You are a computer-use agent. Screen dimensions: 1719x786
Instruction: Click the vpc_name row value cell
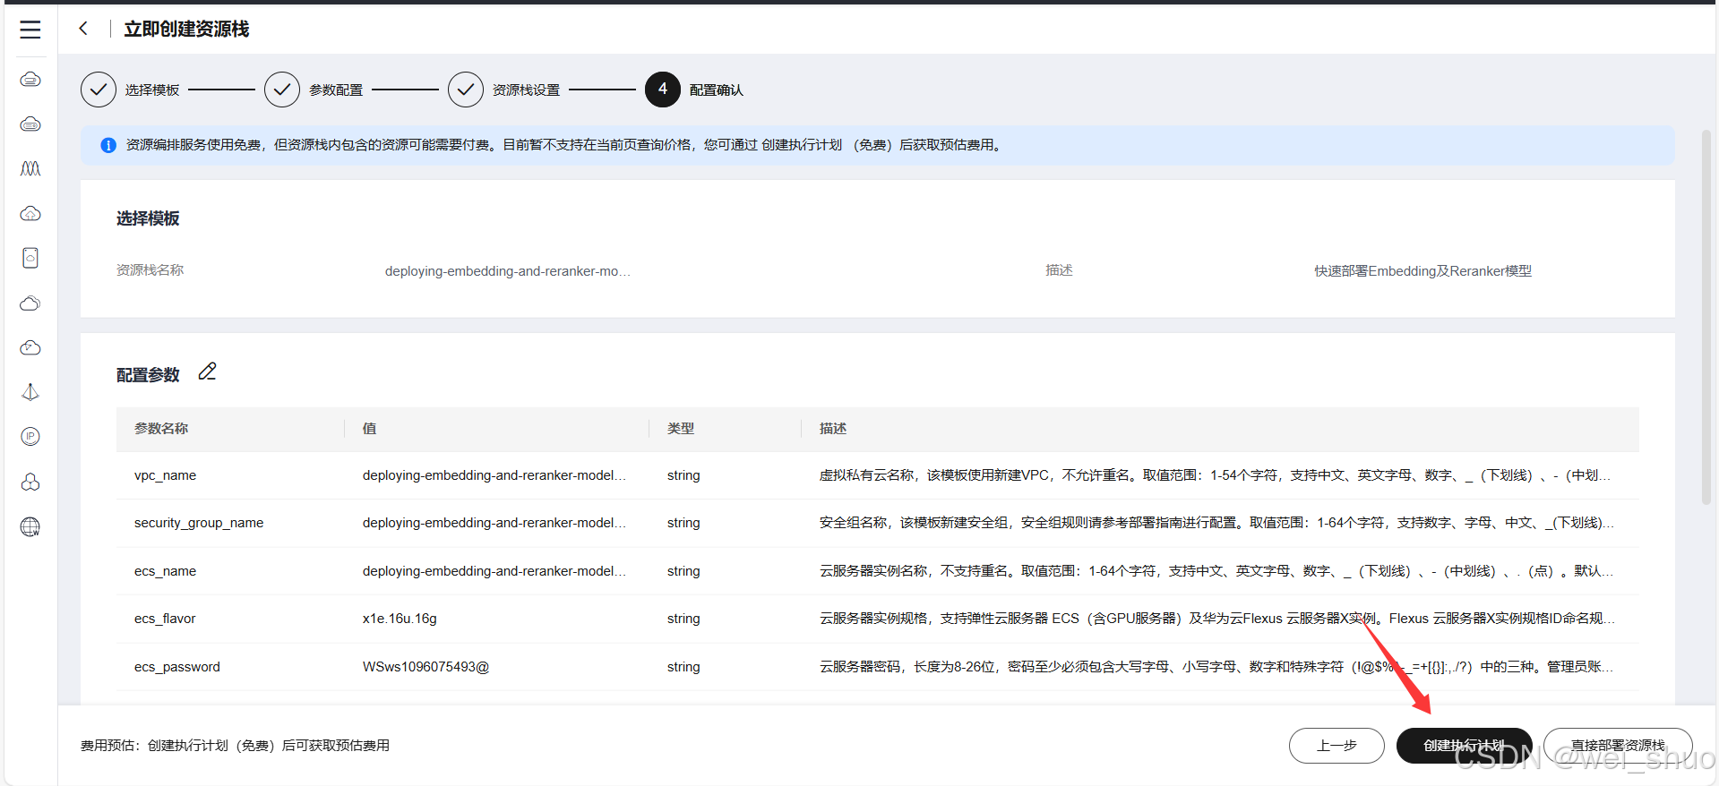(x=494, y=475)
